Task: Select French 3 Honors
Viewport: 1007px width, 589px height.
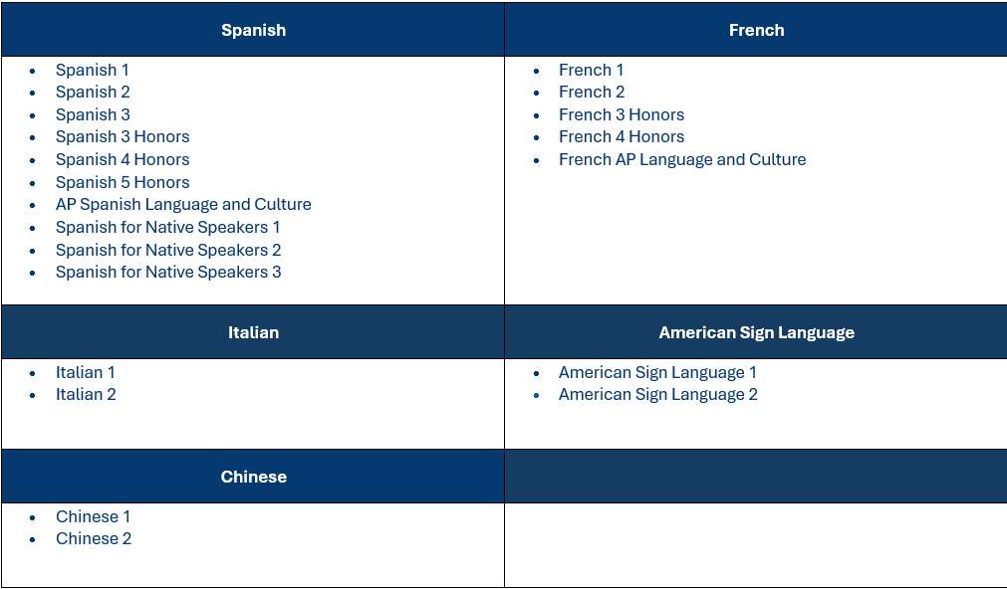Action: (x=621, y=114)
